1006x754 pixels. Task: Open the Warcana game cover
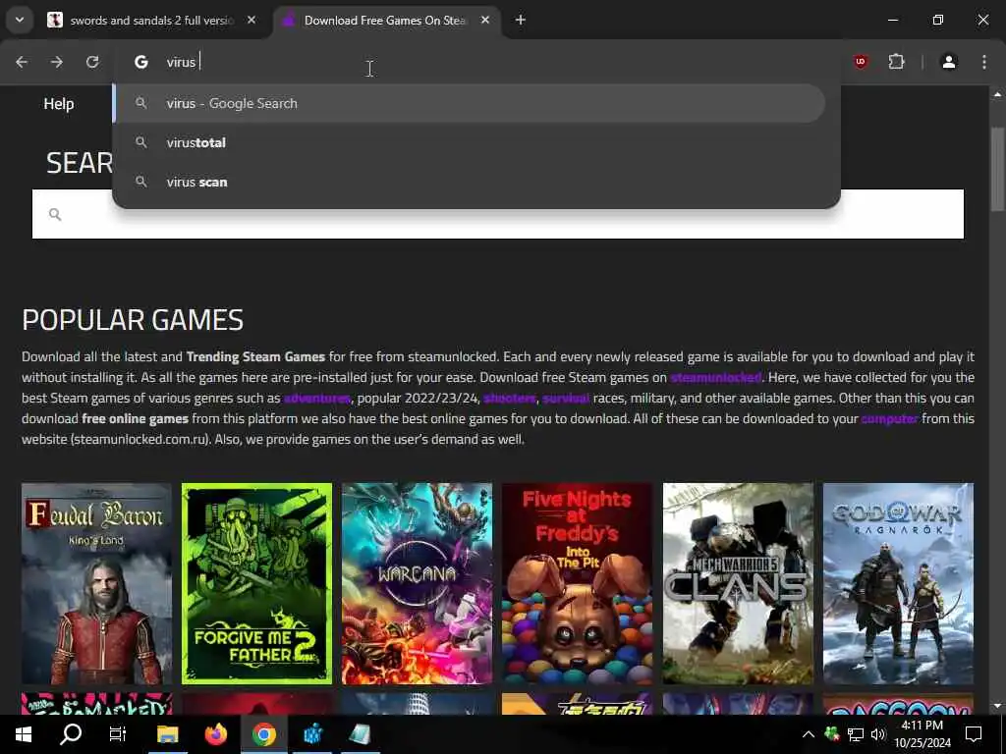417,583
